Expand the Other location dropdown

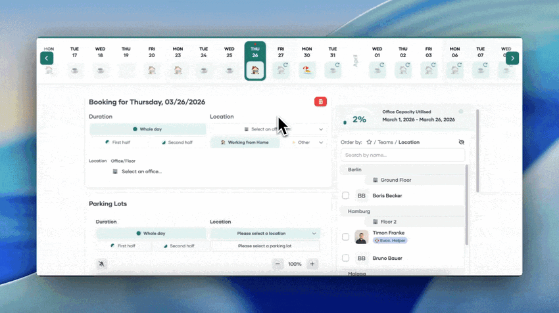304,142
